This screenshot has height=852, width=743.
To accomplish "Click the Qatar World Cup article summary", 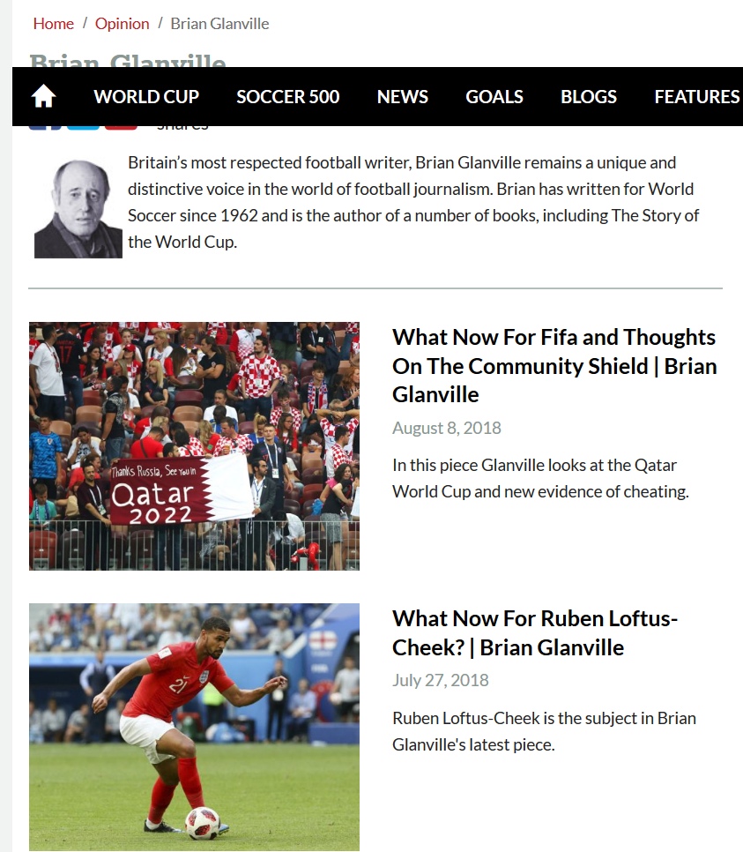I will point(540,478).
